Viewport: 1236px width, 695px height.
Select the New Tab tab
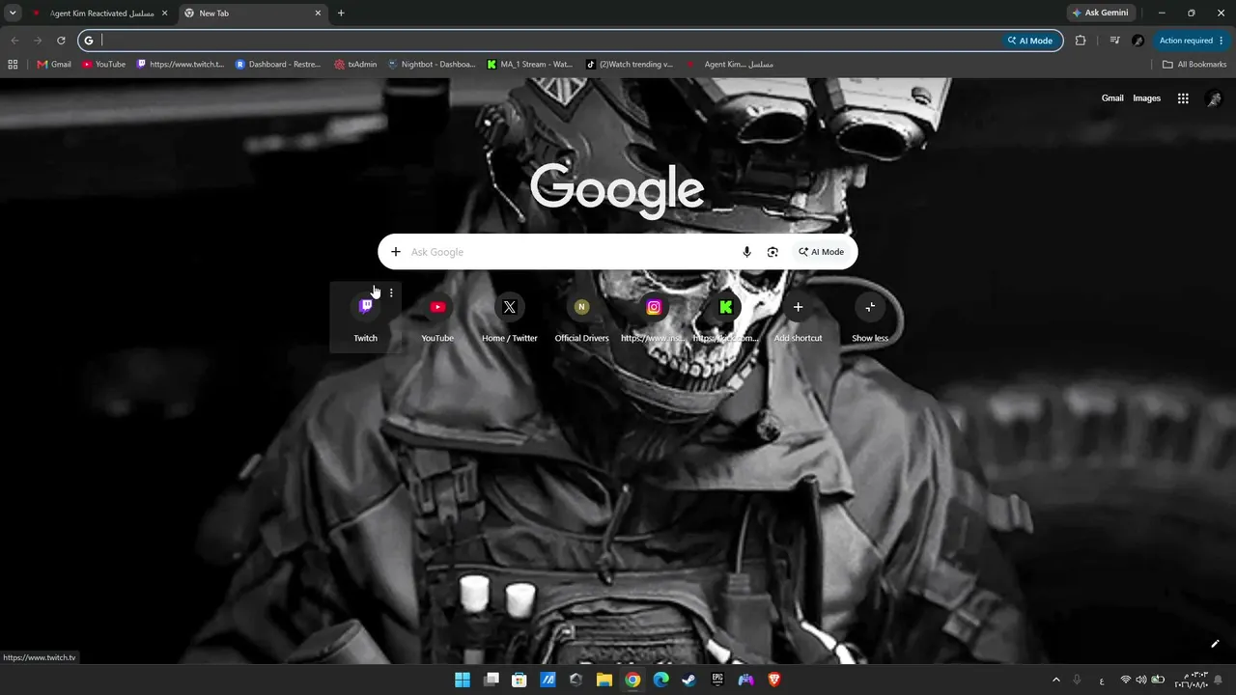(253, 14)
